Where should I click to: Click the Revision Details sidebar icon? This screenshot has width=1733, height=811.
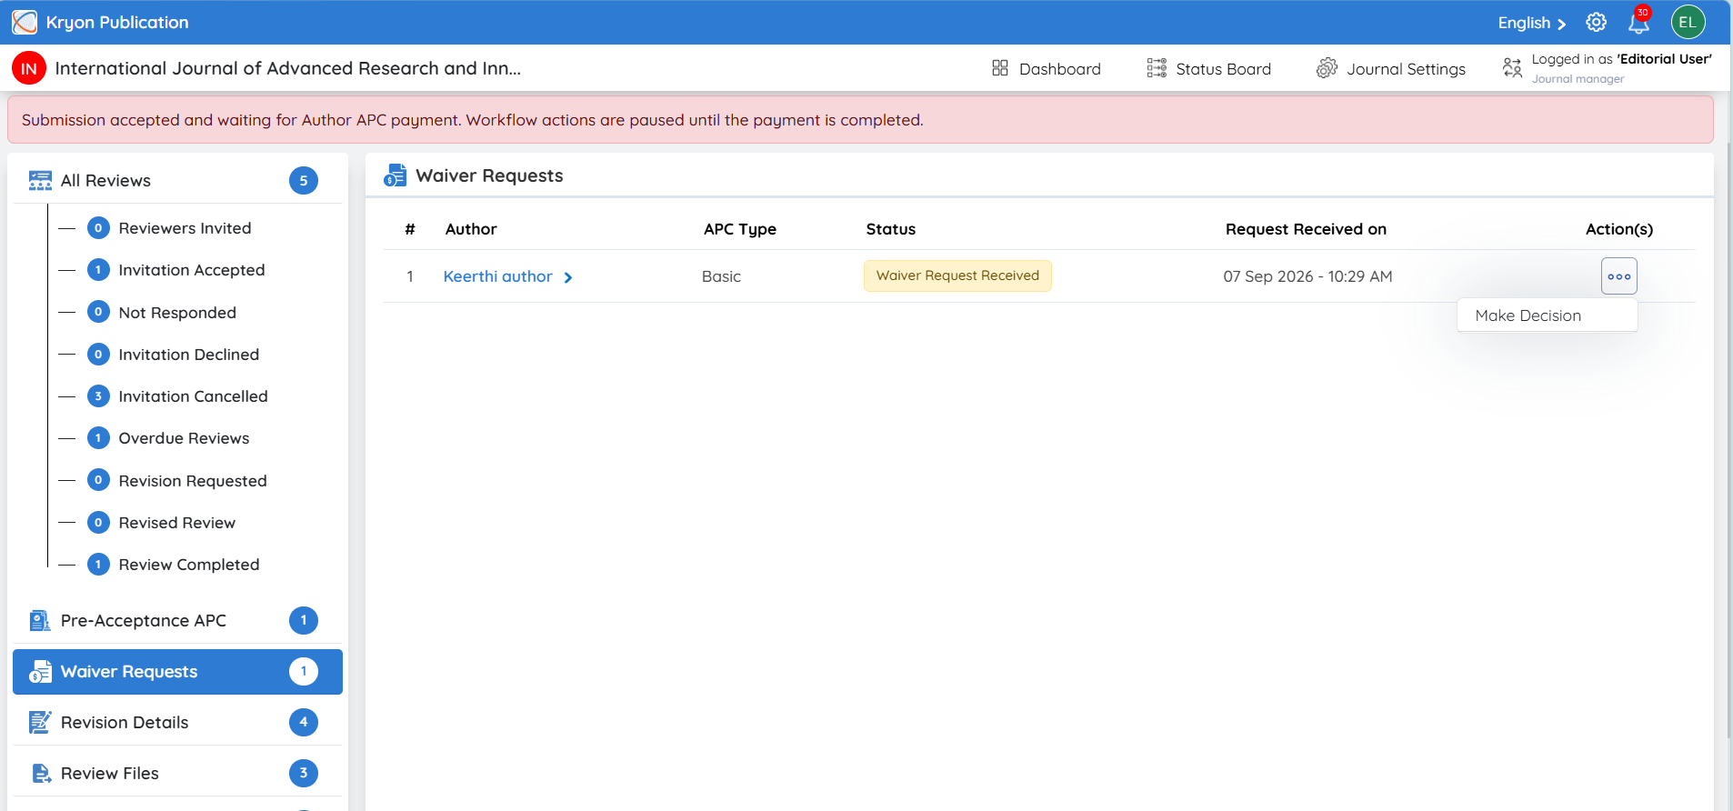40,723
